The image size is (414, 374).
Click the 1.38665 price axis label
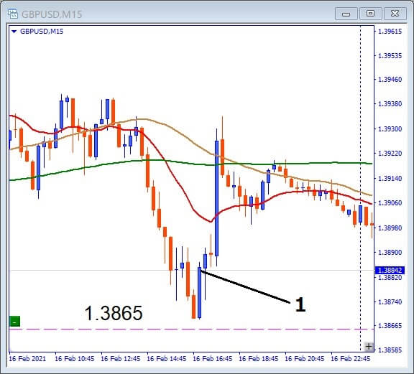pyautogui.click(x=390, y=326)
